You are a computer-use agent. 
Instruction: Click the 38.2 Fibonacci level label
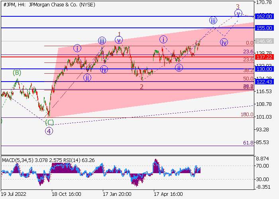[248, 70]
